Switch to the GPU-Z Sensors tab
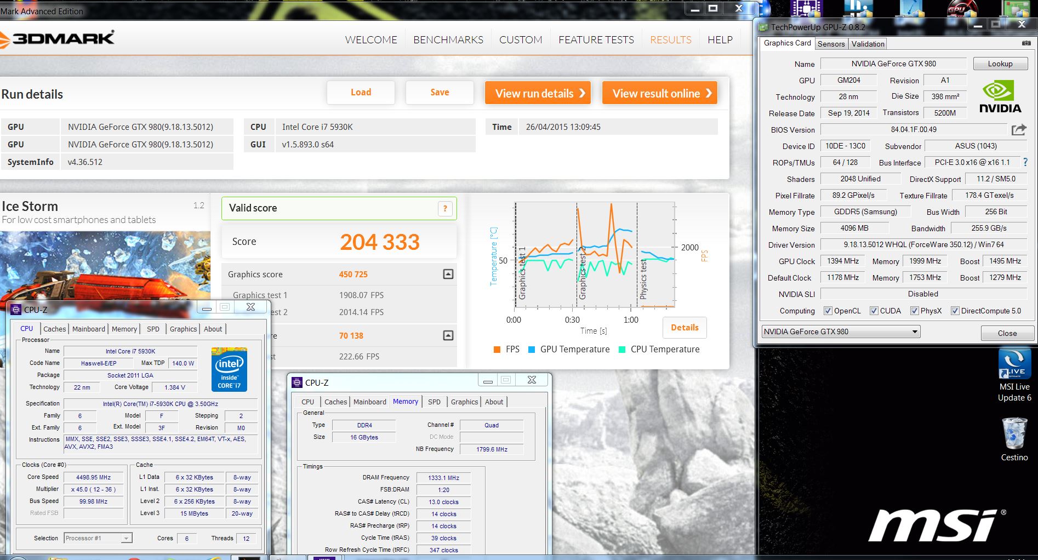This screenshot has height=560, width=1038. tap(831, 44)
